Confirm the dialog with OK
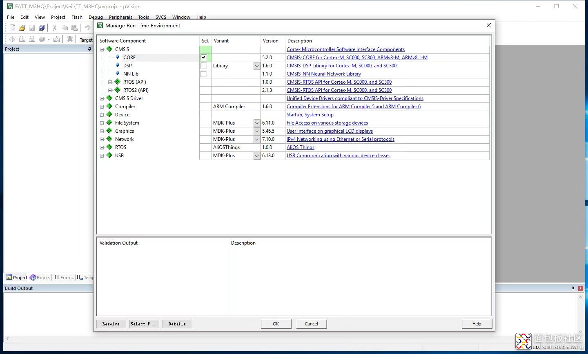 point(276,324)
